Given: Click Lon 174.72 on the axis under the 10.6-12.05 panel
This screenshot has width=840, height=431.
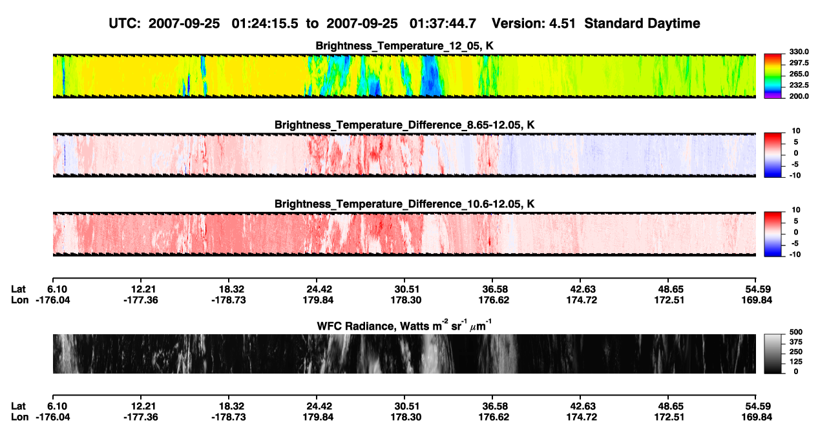Looking at the screenshot, I should [x=580, y=300].
